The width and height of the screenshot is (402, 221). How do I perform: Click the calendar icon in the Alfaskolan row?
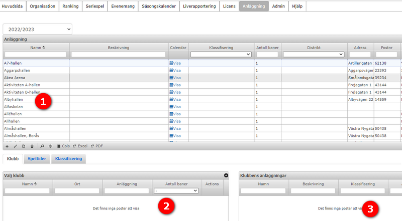coord(171,107)
